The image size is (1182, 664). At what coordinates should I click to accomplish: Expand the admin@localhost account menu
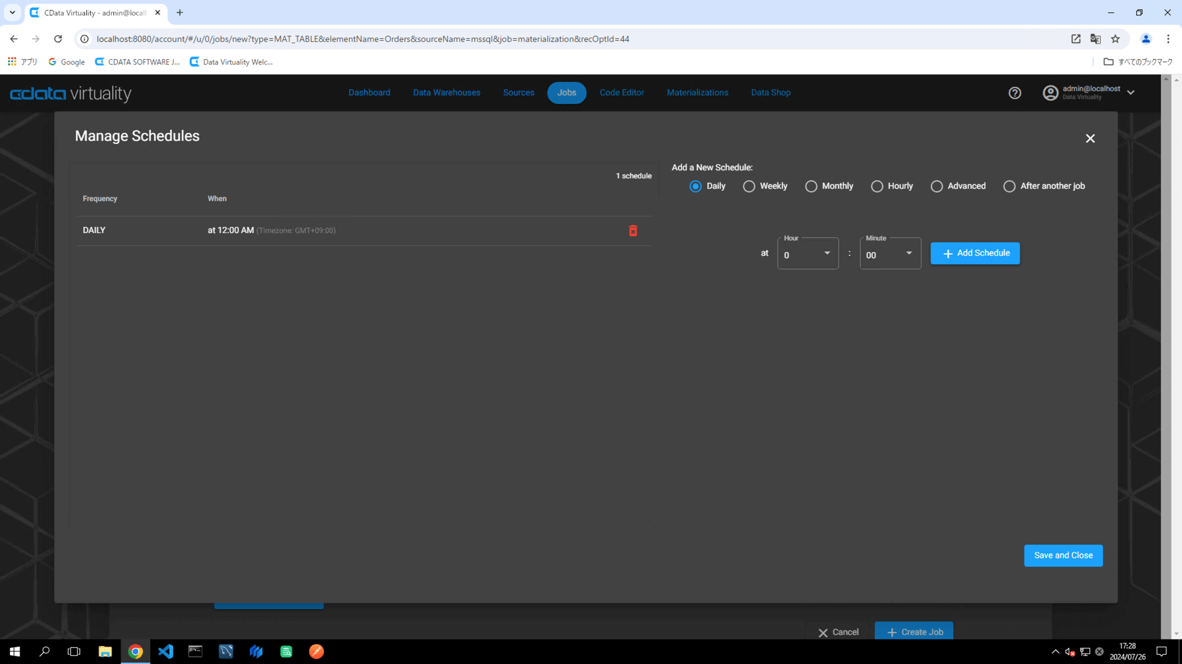click(x=1131, y=93)
